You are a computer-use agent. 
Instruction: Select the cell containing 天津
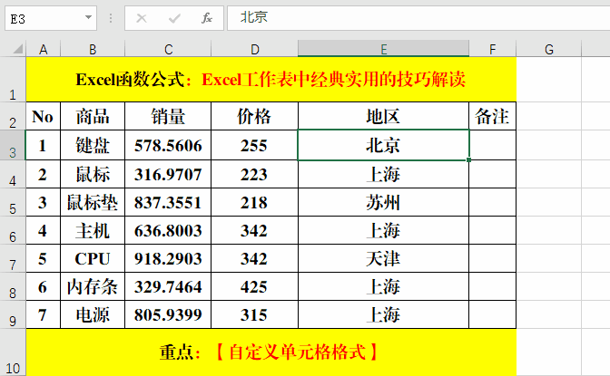point(384,258)
